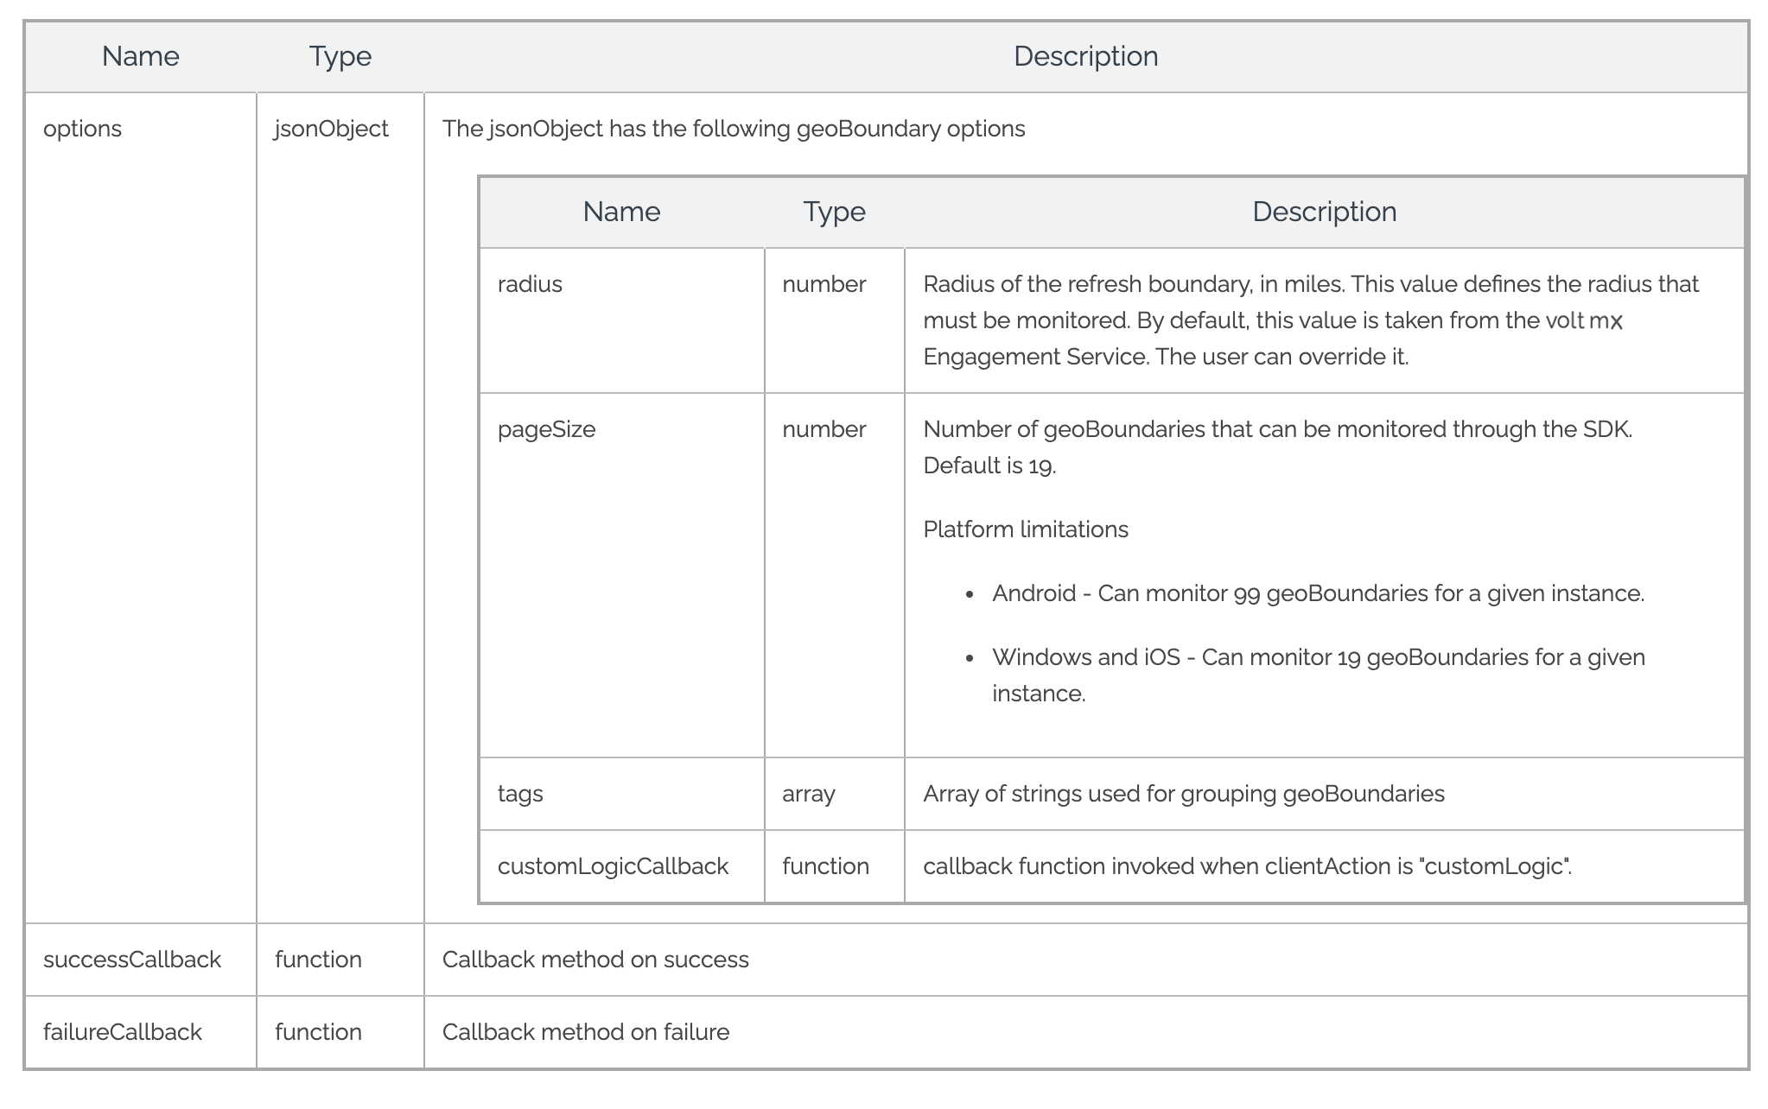Image resolution: width=1768 pixels, height=1109 pixels.
Task: Click the "options" parameter name cell
Action: pos(83,129)
